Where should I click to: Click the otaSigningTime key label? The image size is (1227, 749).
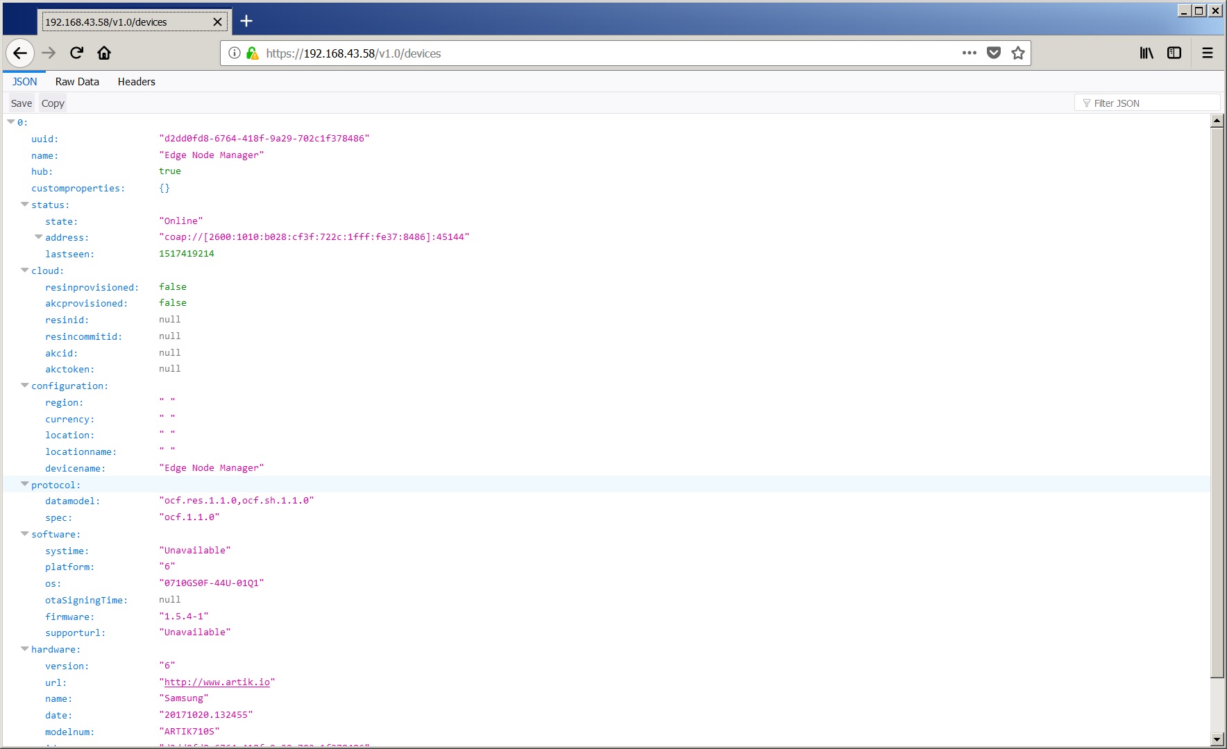(87, 601)
